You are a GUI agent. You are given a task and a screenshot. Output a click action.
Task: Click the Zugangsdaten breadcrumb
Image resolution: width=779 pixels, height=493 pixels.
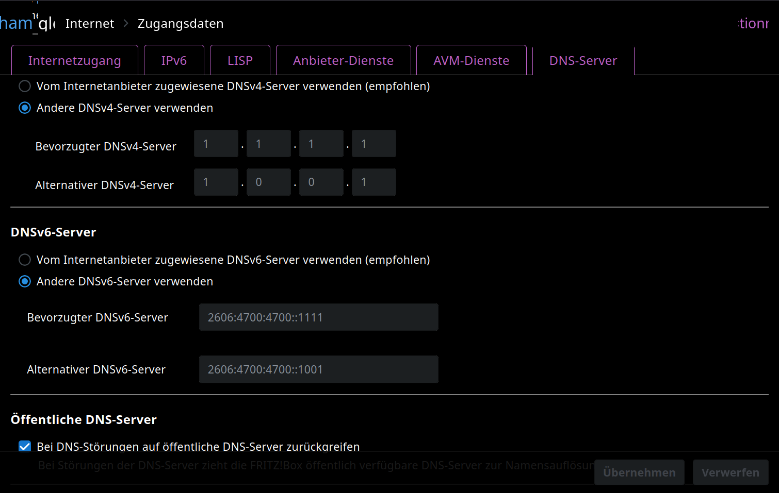click(181, 24)
